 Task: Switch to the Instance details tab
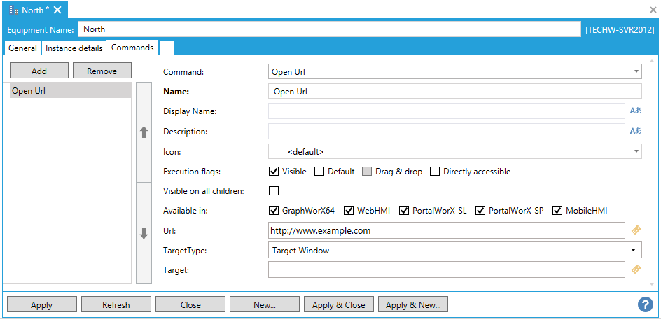pos(74,48)
